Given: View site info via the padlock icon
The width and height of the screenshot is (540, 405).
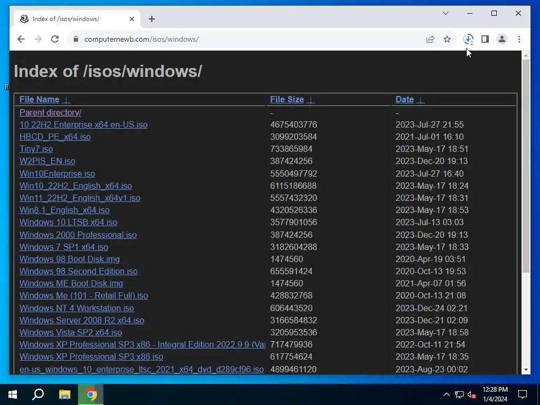Looking at the screenshot, I should pos(76,39).
